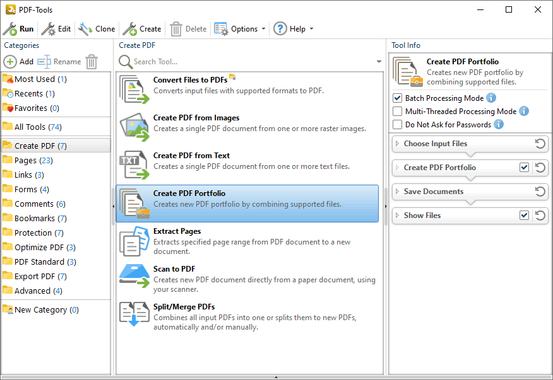553x380 pixels.
Task: Click the Create PDF Portfolio icon in Tool Info
Action: click(x=407, y=72)
